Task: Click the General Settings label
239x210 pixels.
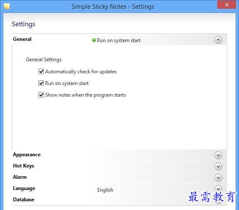Action: [x=44, y=60]
